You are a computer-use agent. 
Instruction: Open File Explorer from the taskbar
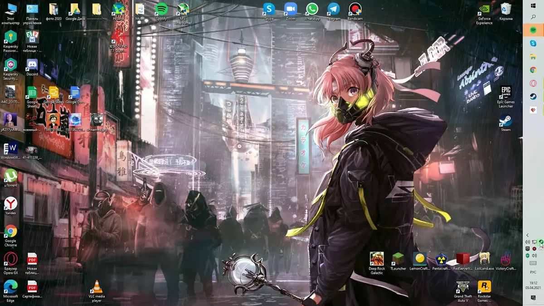click(x=533, y=57)
